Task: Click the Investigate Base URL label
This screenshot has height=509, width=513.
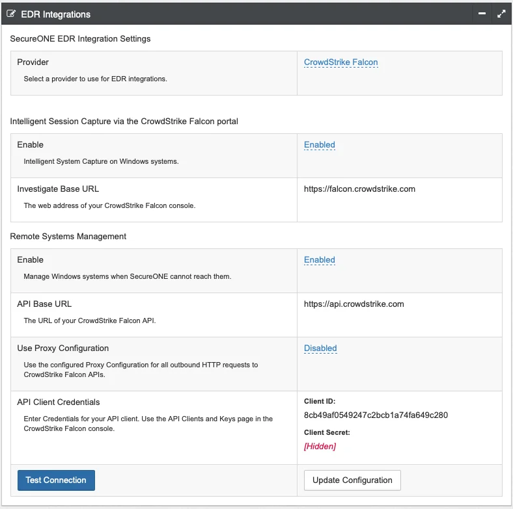Action: coord(58,189)
